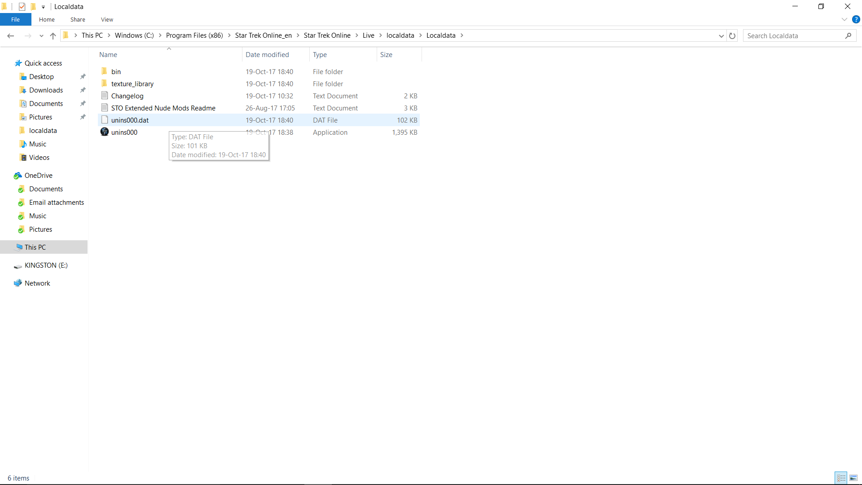Refresh the Localdata folder view
This screenshot has height=485, width=862.
coord(732,36)
